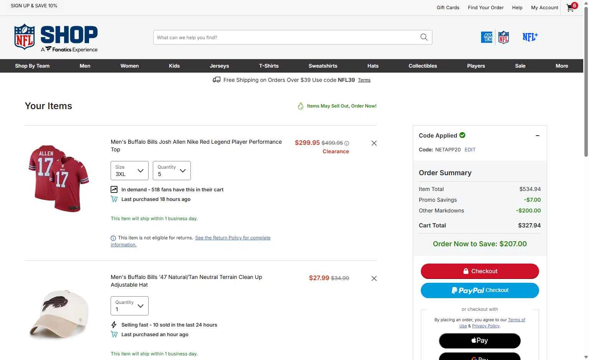Open the '47 Adjustable Hat product title

coord(186,281)
